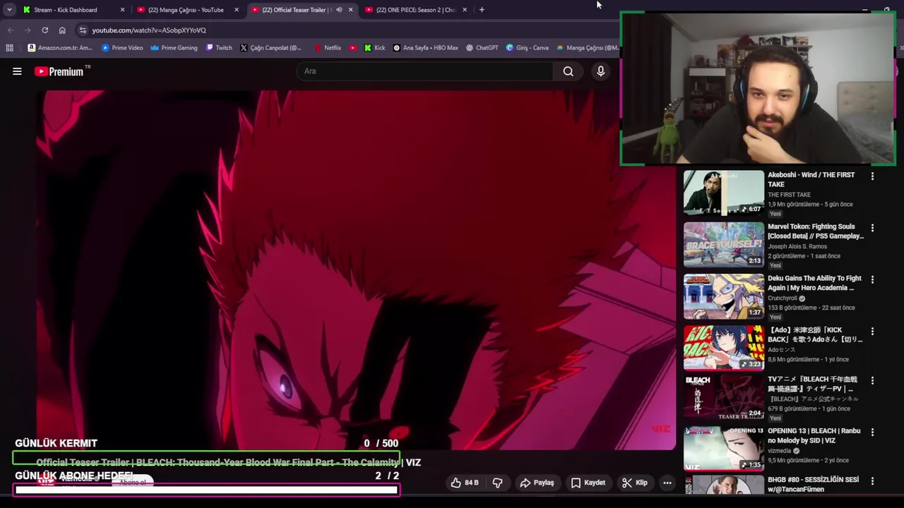Mute the Official Teaser Trailer tab audio
The height and width of the screenshot is (508, 904).
tap(339, 10)
